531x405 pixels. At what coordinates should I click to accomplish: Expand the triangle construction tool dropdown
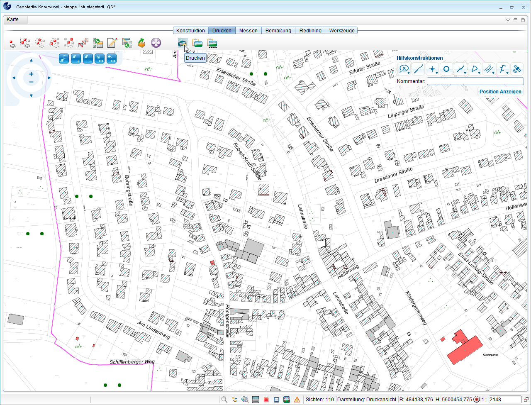tap(479, 73)
